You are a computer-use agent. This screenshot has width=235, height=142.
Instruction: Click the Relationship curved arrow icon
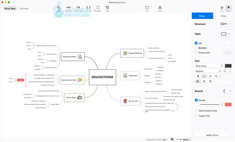78,7
